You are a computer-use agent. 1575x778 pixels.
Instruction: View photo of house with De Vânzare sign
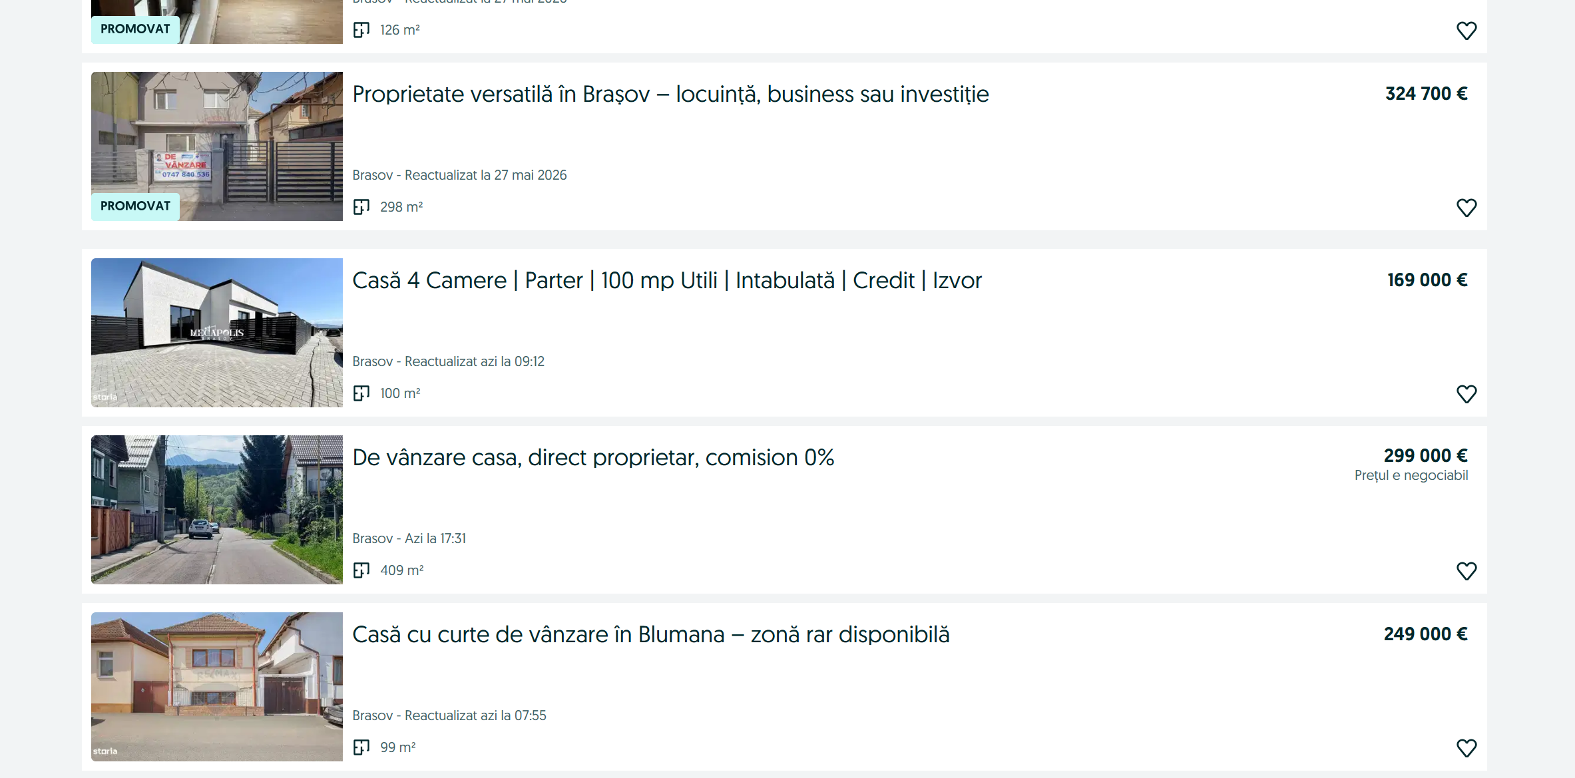(217, 146)
